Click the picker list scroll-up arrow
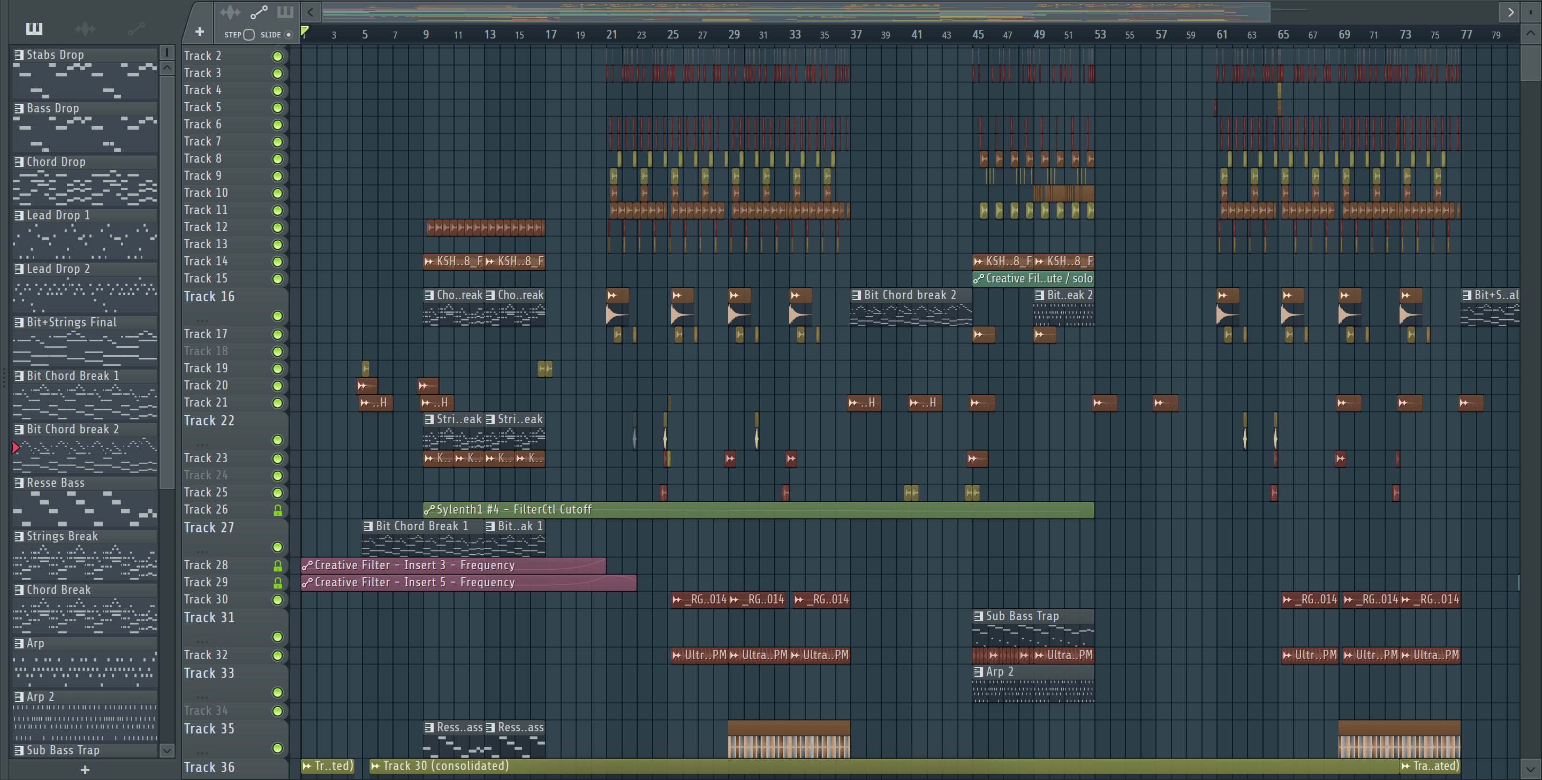1542x780 pixels. (167, 67)
